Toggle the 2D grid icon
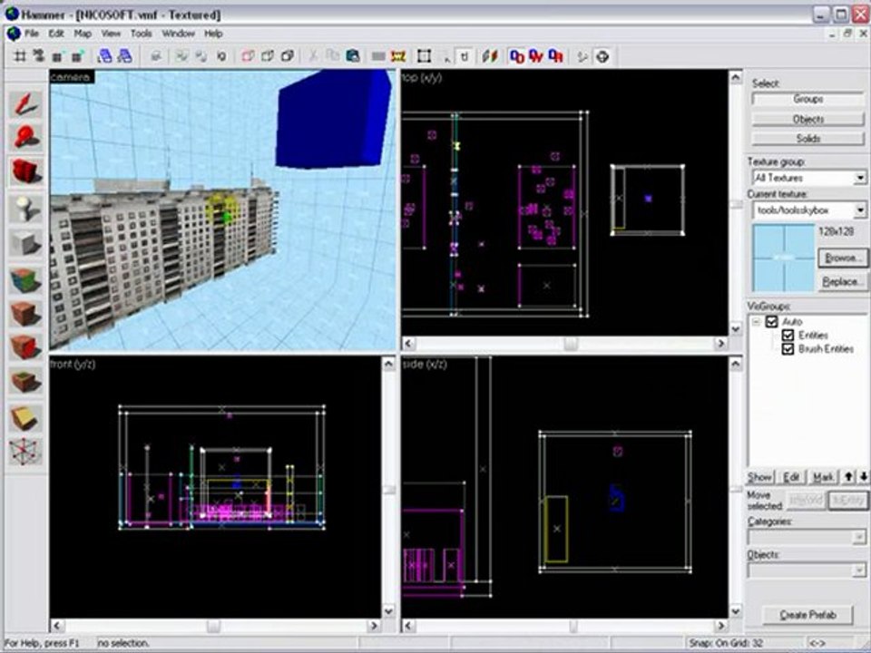871x653 pixels. 19,56
